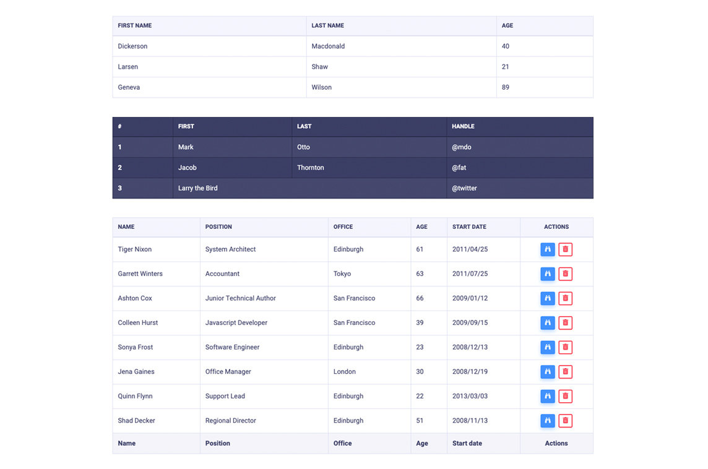Screen dimensions: 708x469
Task: Remove Sonya Frost via the trash icon
Action: 565,347
